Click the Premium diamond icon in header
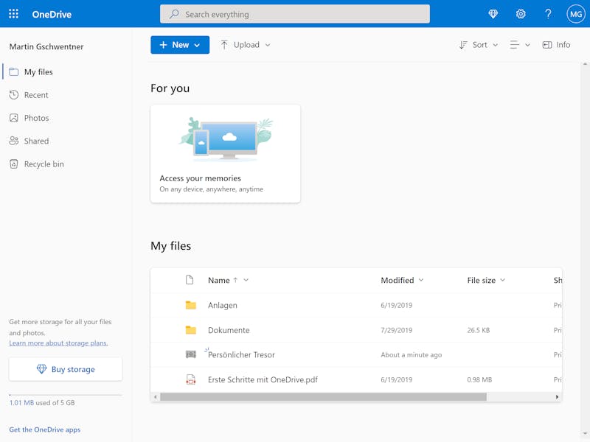 coord(493,14)
